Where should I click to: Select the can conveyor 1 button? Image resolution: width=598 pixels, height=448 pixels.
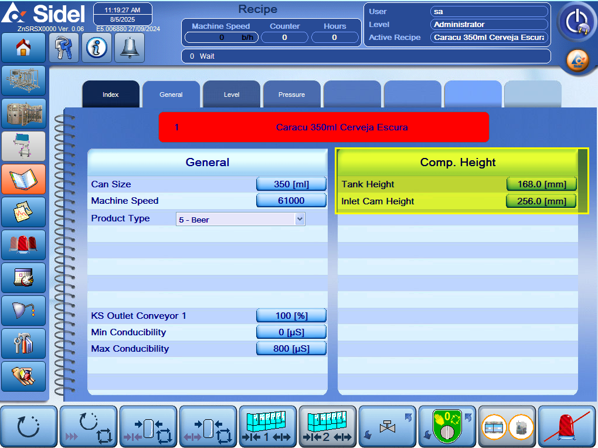pos(268,426)
